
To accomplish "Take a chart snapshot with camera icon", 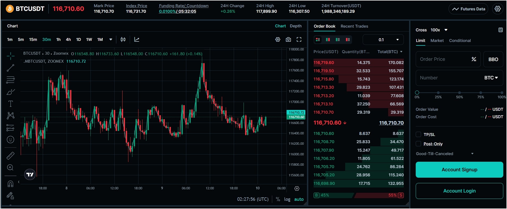I will (288, 40).
